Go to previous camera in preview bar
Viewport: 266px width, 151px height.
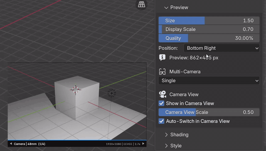[11, 144]
